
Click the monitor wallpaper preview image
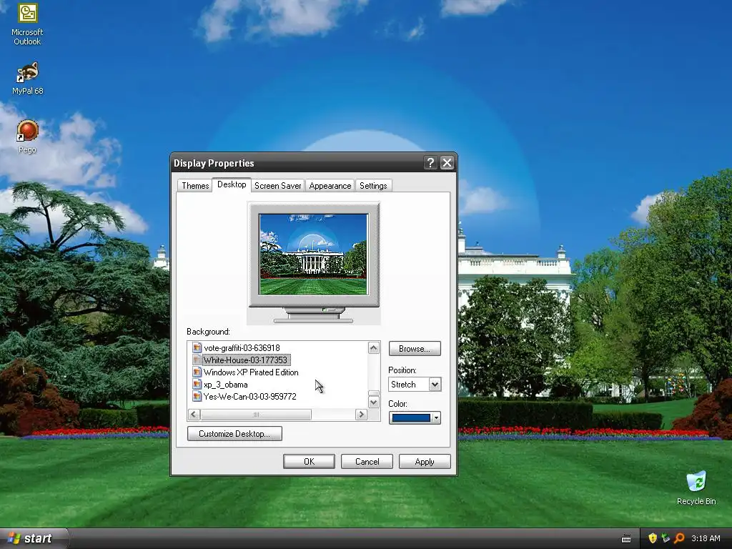[313, 254]
